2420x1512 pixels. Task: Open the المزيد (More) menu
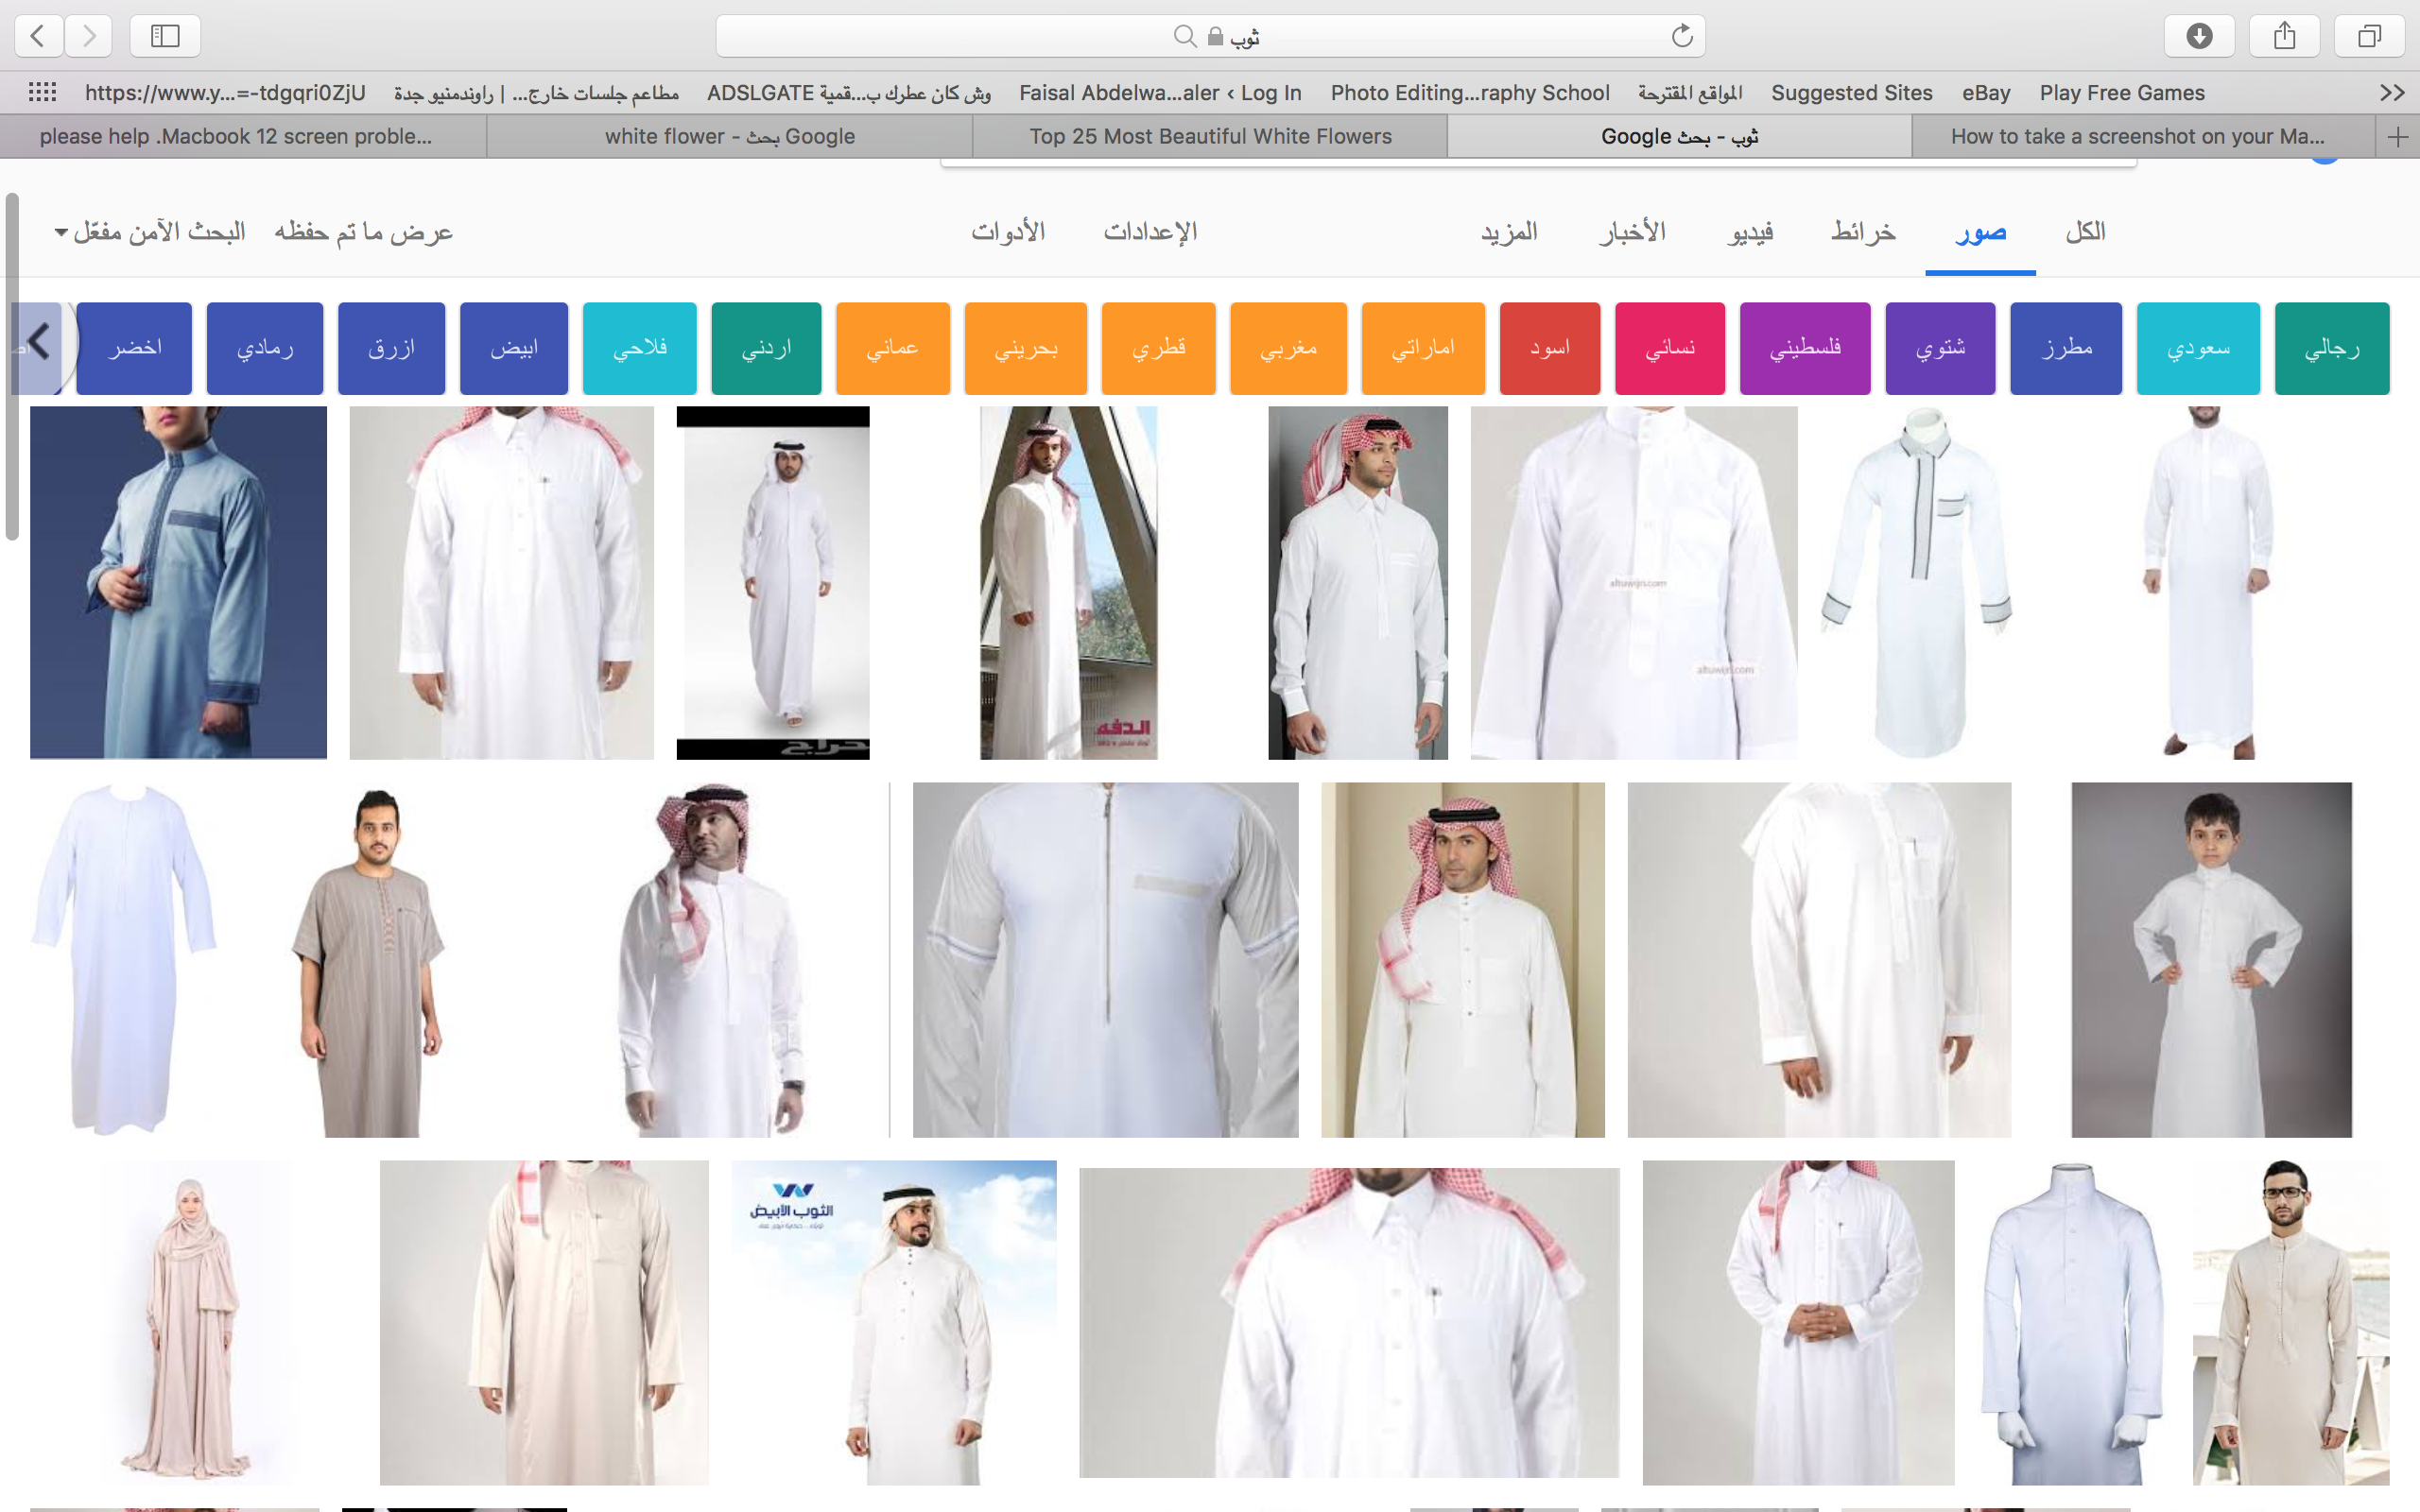(1509, 232)
